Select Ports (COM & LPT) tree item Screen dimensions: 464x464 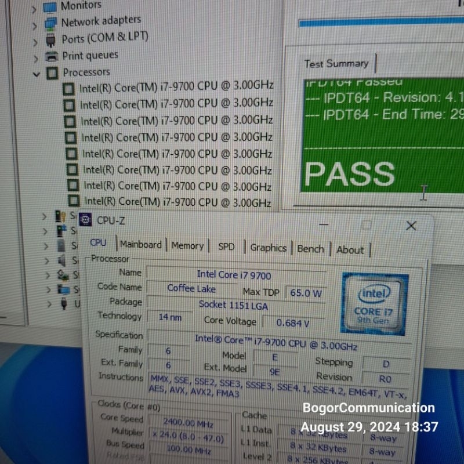pyautogui.click(x=105, y=38)
